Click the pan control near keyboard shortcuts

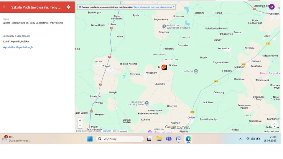[274, 125]
